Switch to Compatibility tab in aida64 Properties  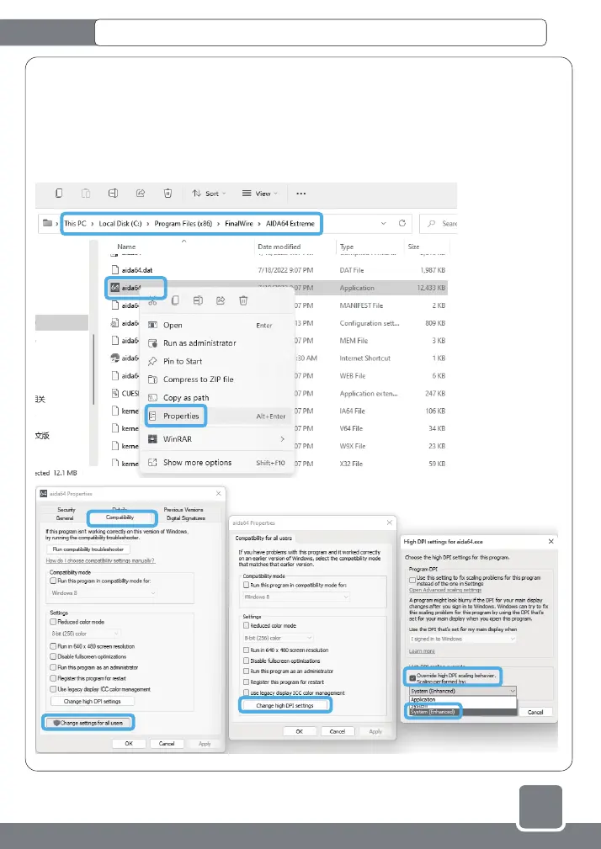(120, 517)
